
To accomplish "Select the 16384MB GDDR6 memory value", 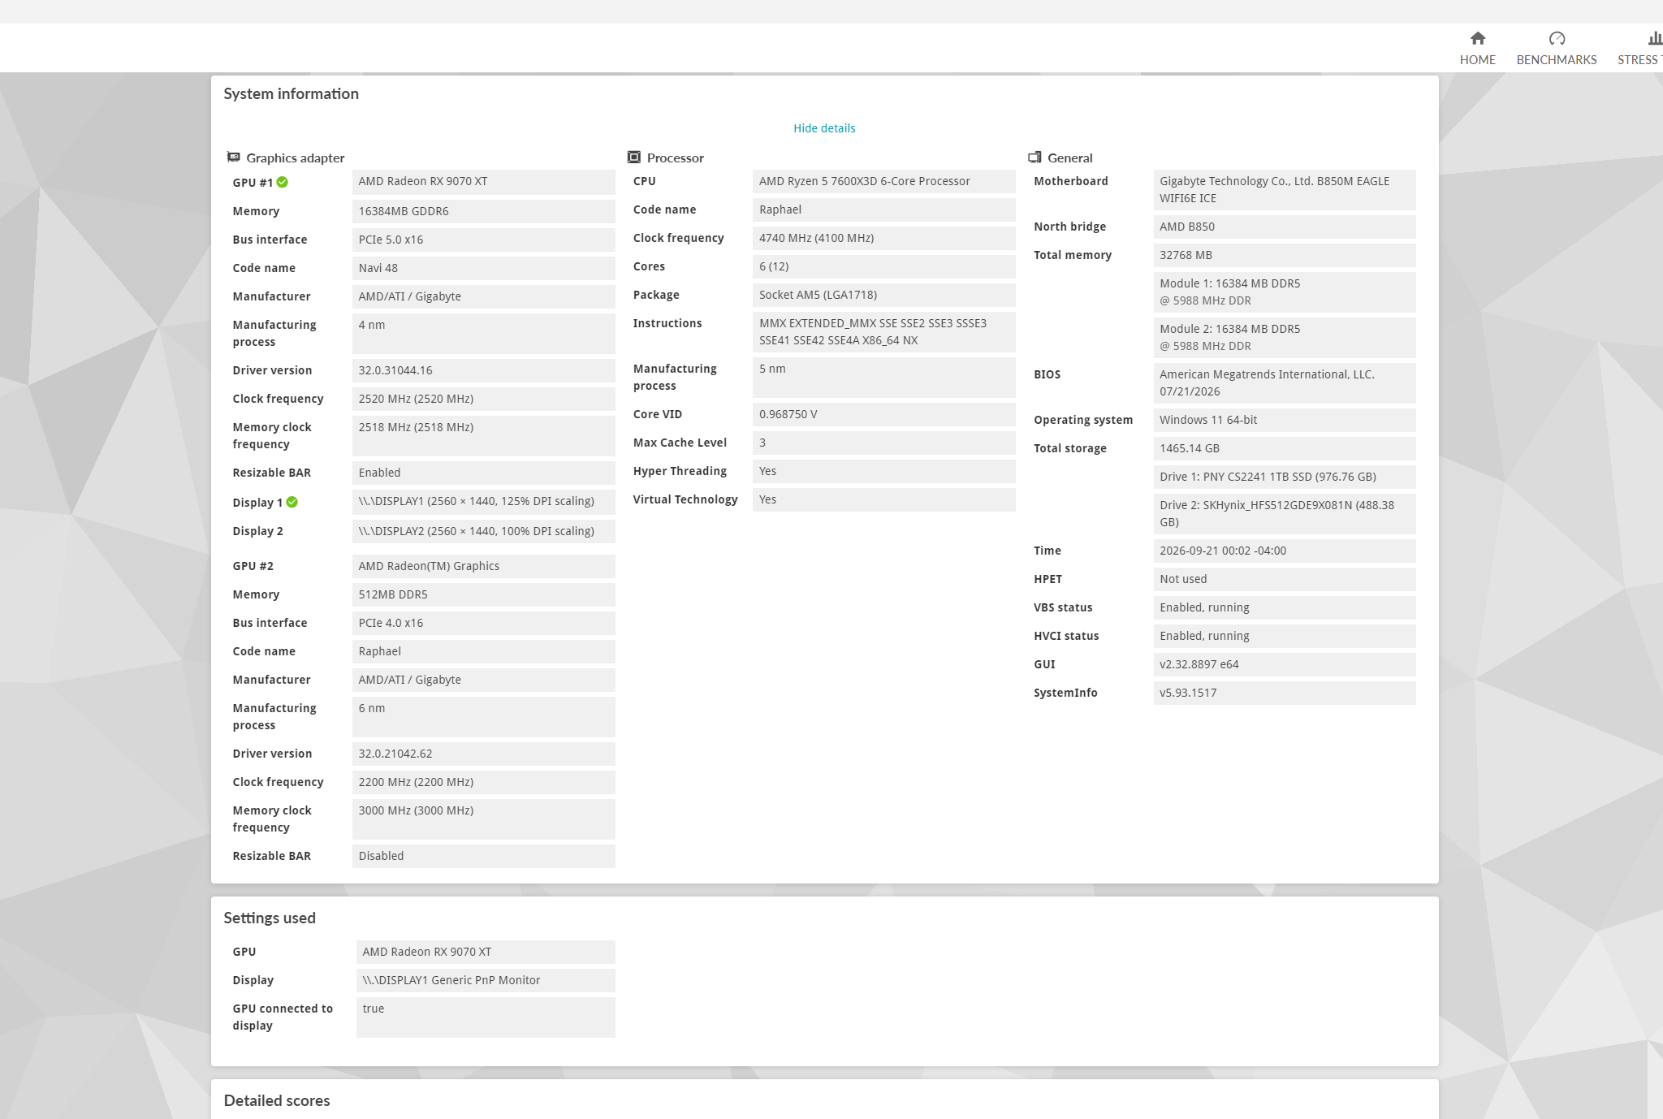I will tap(484, 211).
